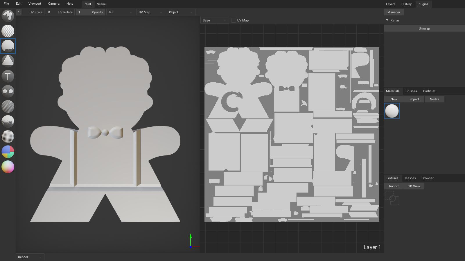Create a New material
The image size is (465, 261).
coord(394,99)
